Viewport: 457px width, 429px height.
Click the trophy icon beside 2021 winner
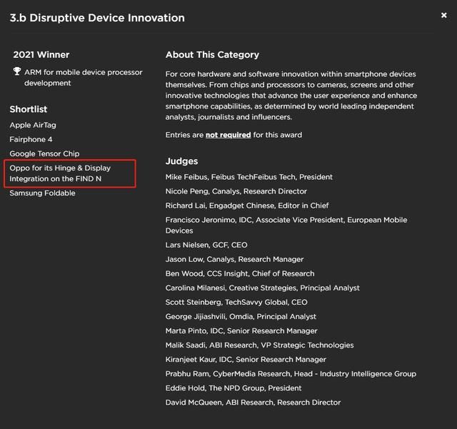(x=17, y=71)
